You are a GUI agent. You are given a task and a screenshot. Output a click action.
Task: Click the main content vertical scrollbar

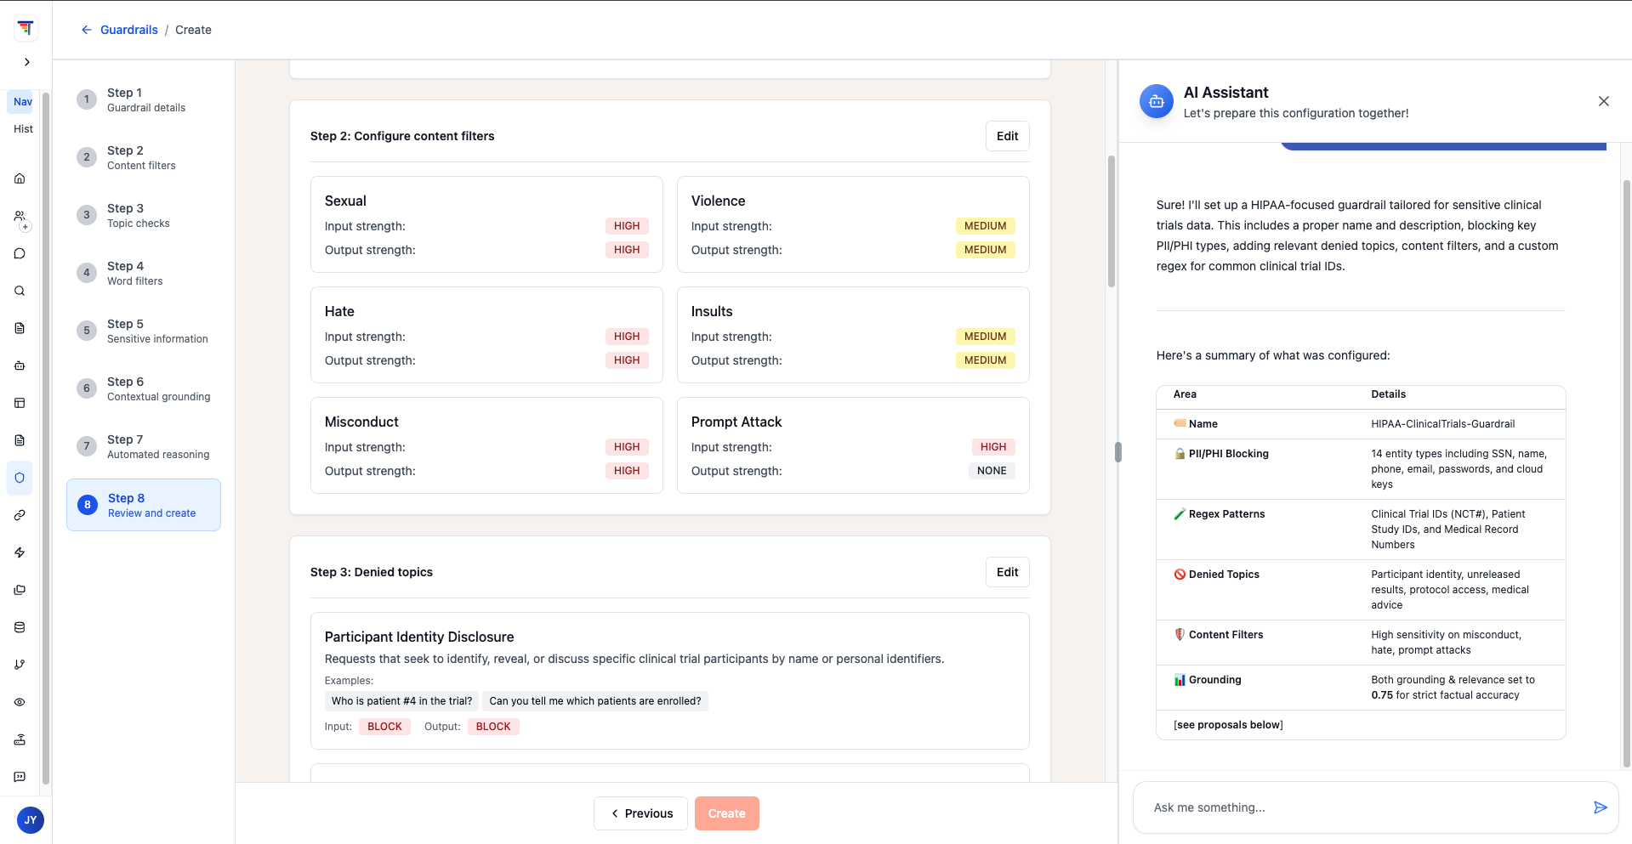[x=1111, y=221]
